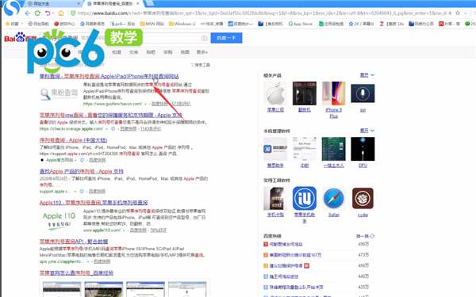Click the browser address bar URL
This screenshot has height=297, width=476.
click(x=261, y=13)
